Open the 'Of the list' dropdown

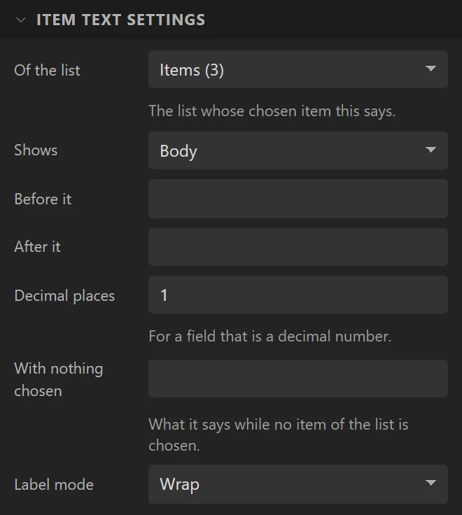pyautogui.click(x=298, y=69)
